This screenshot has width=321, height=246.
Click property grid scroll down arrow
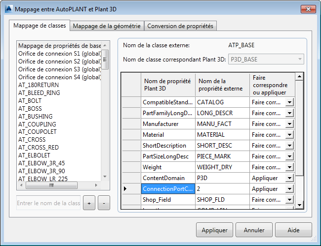tap(299, 205)
